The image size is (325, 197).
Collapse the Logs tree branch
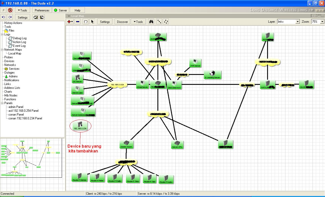2,34
